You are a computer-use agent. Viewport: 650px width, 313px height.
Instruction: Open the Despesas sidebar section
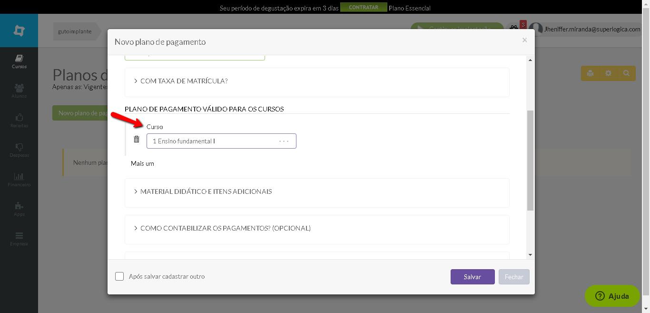pyautogui.click(x=19, y=150)
